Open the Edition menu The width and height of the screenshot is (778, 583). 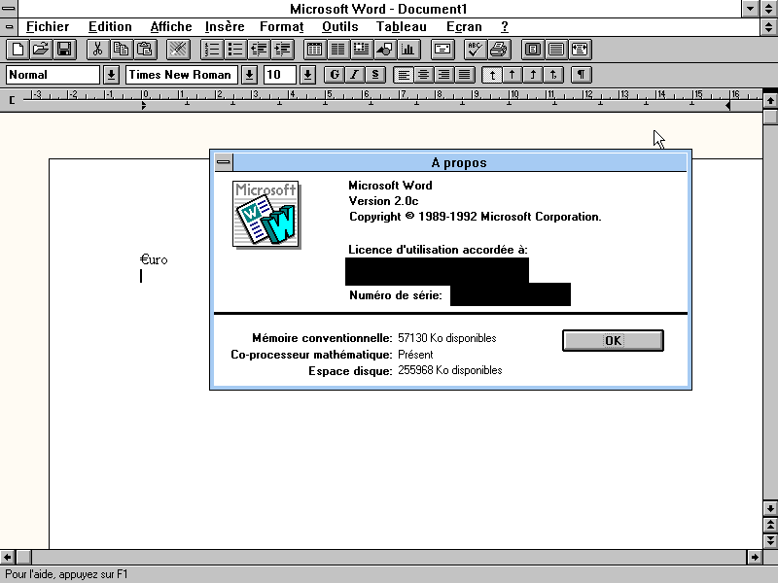(110, 27)
